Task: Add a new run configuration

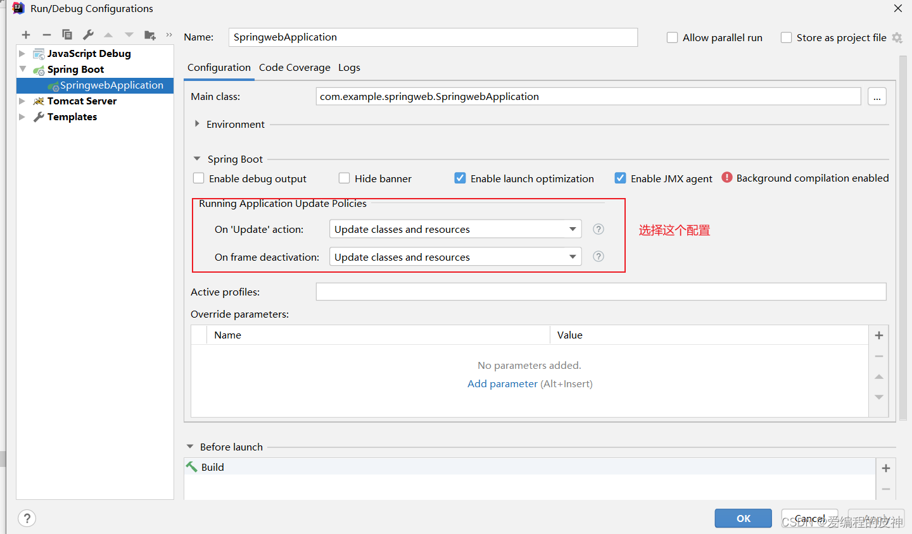Action: pyautogui.click(x=25, y=35)
